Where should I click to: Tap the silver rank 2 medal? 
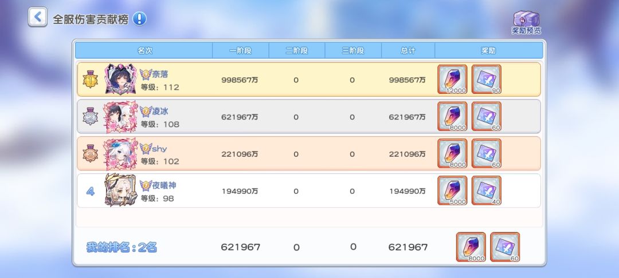point(90,116)
